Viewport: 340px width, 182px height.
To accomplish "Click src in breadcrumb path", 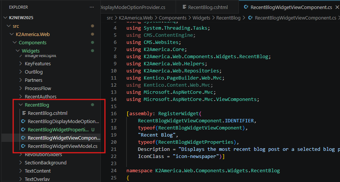I will click(110, 18).
